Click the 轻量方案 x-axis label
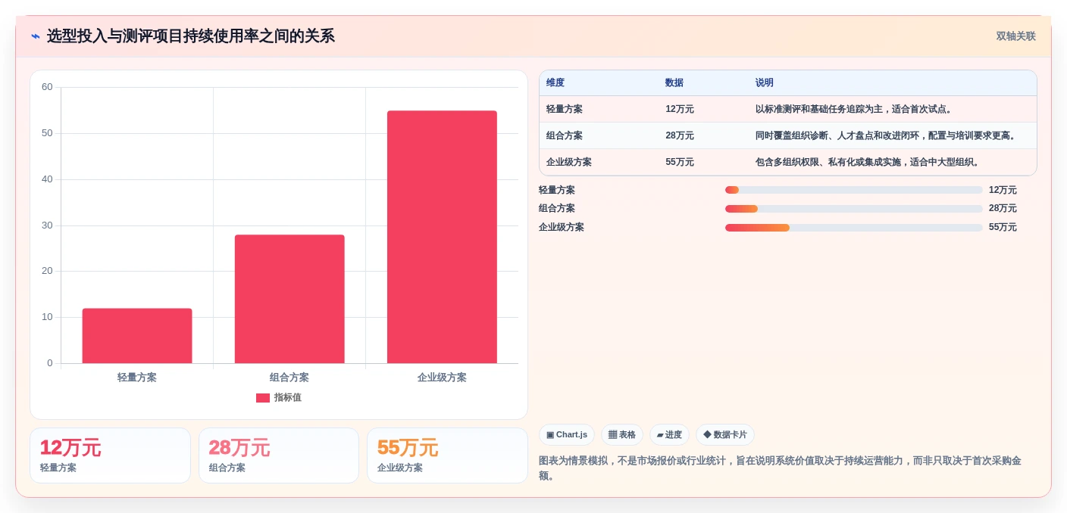The width and height of the screenshot is (1067, 513). pos(137,378)
